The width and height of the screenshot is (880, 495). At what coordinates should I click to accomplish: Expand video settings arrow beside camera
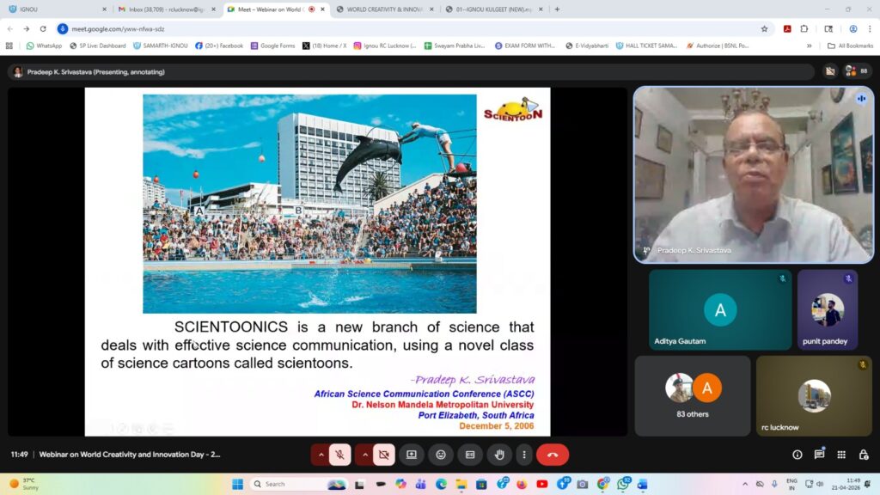(x=364, y=455)
